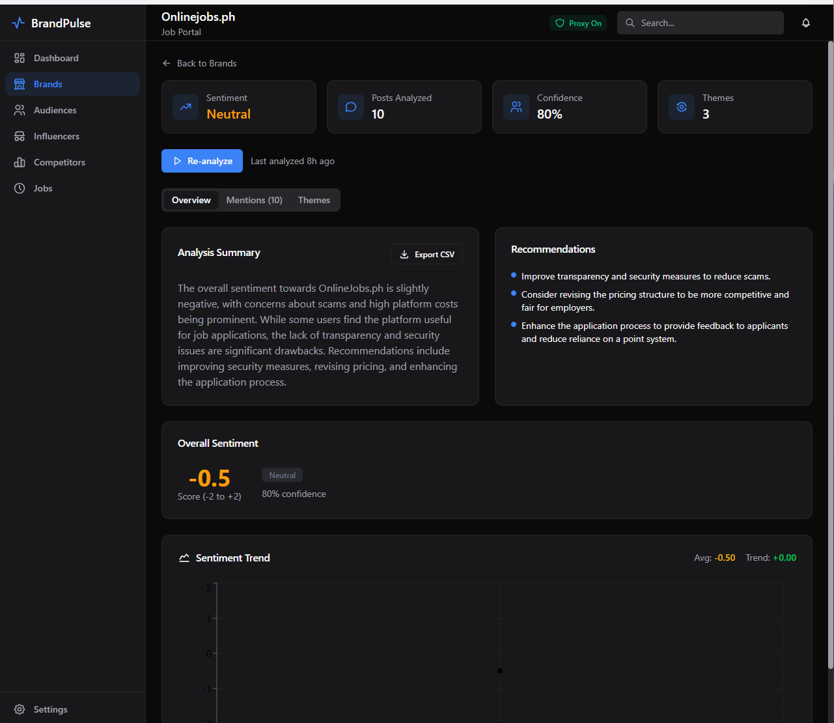
Task: Click the Proxy shield icon
Action: pos(560,23)
